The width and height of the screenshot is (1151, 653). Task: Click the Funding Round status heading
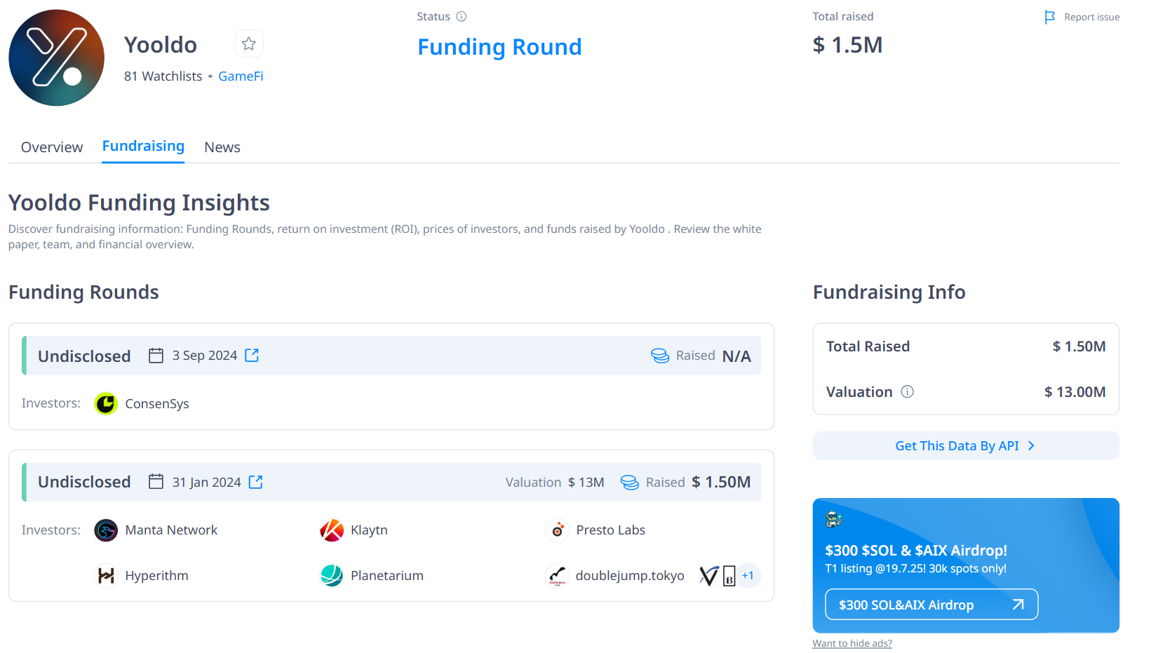click(x=499, y=47)
